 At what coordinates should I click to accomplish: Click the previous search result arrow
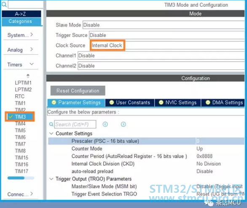[x=105, y=124]
